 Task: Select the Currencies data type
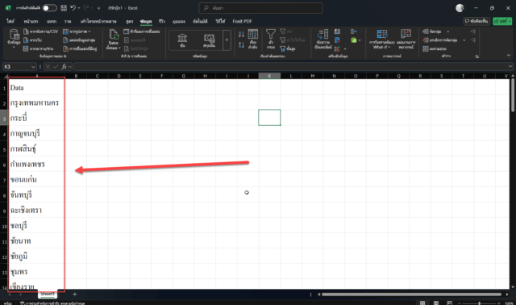pyautogui.click(x=209, y=40)
